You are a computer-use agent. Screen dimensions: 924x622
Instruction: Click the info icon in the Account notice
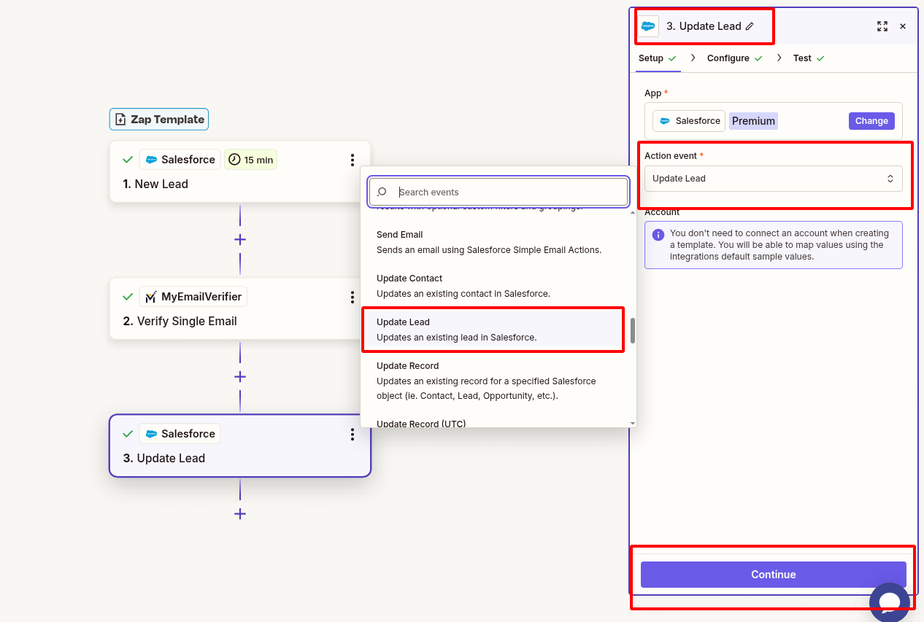(658, 235)
